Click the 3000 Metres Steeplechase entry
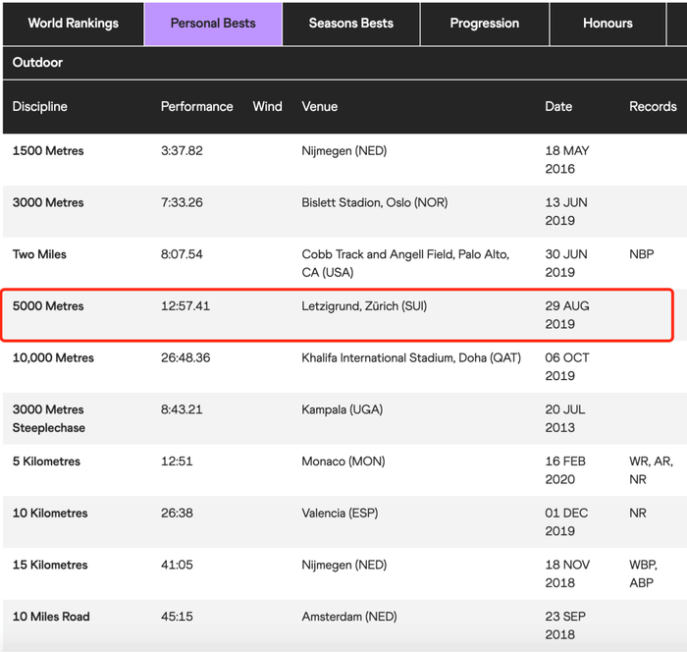The image size is (687, 652). pyautogui.click(x=48, y=418)
